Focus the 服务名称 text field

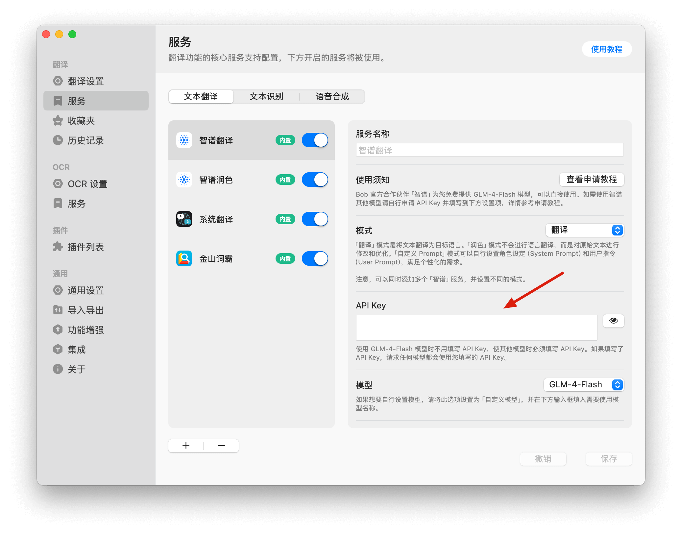490,150
